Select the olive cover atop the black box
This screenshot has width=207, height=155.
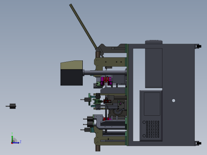[72, 65]
